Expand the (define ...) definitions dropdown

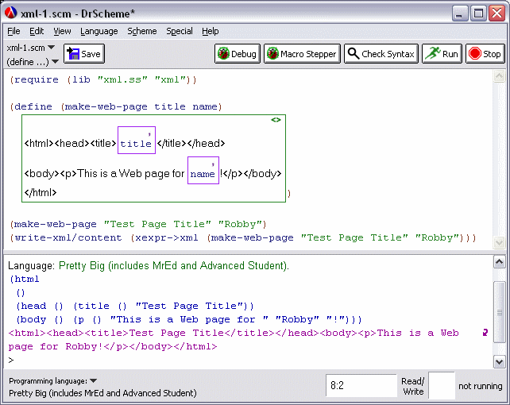pyautogui.click(x=33, y=62)
